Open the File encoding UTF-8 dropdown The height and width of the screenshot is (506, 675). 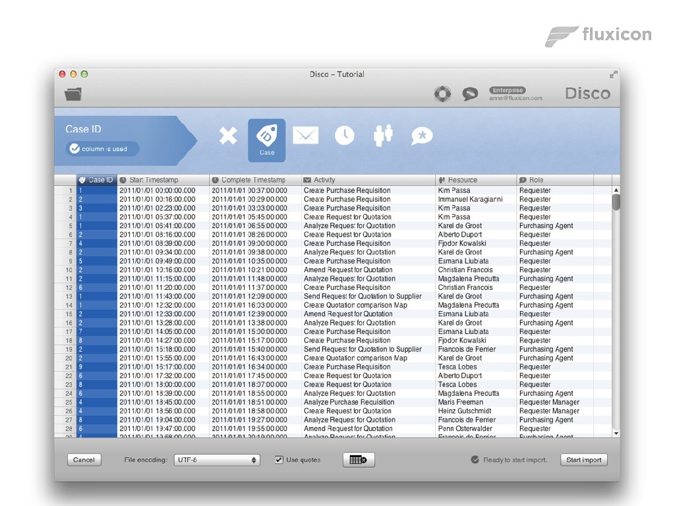(216, 460)
